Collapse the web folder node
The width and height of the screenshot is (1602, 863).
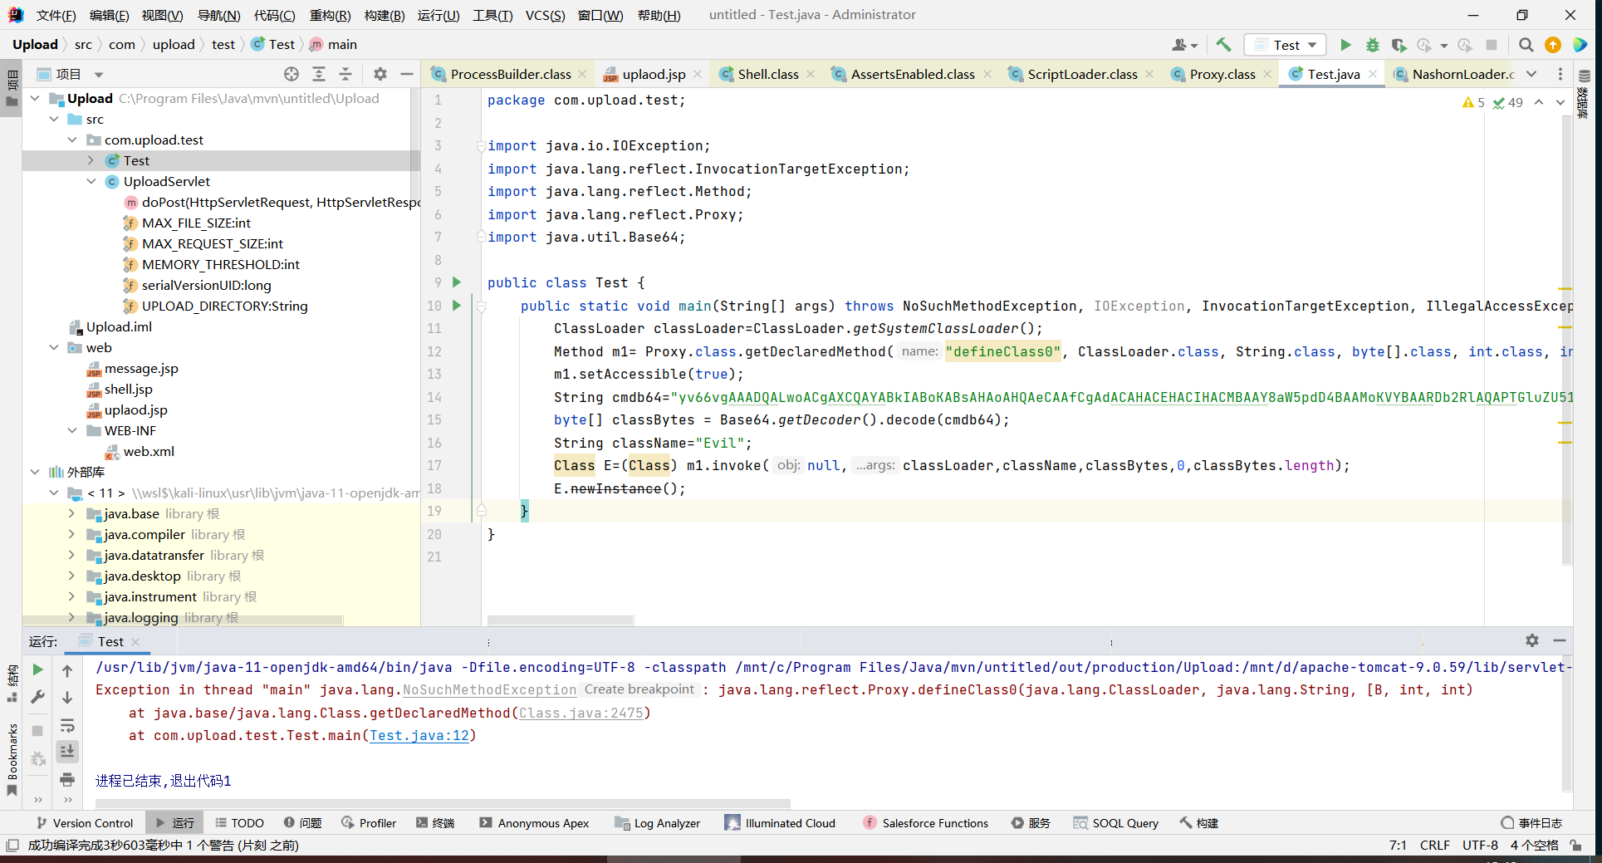tap(54, 347)
